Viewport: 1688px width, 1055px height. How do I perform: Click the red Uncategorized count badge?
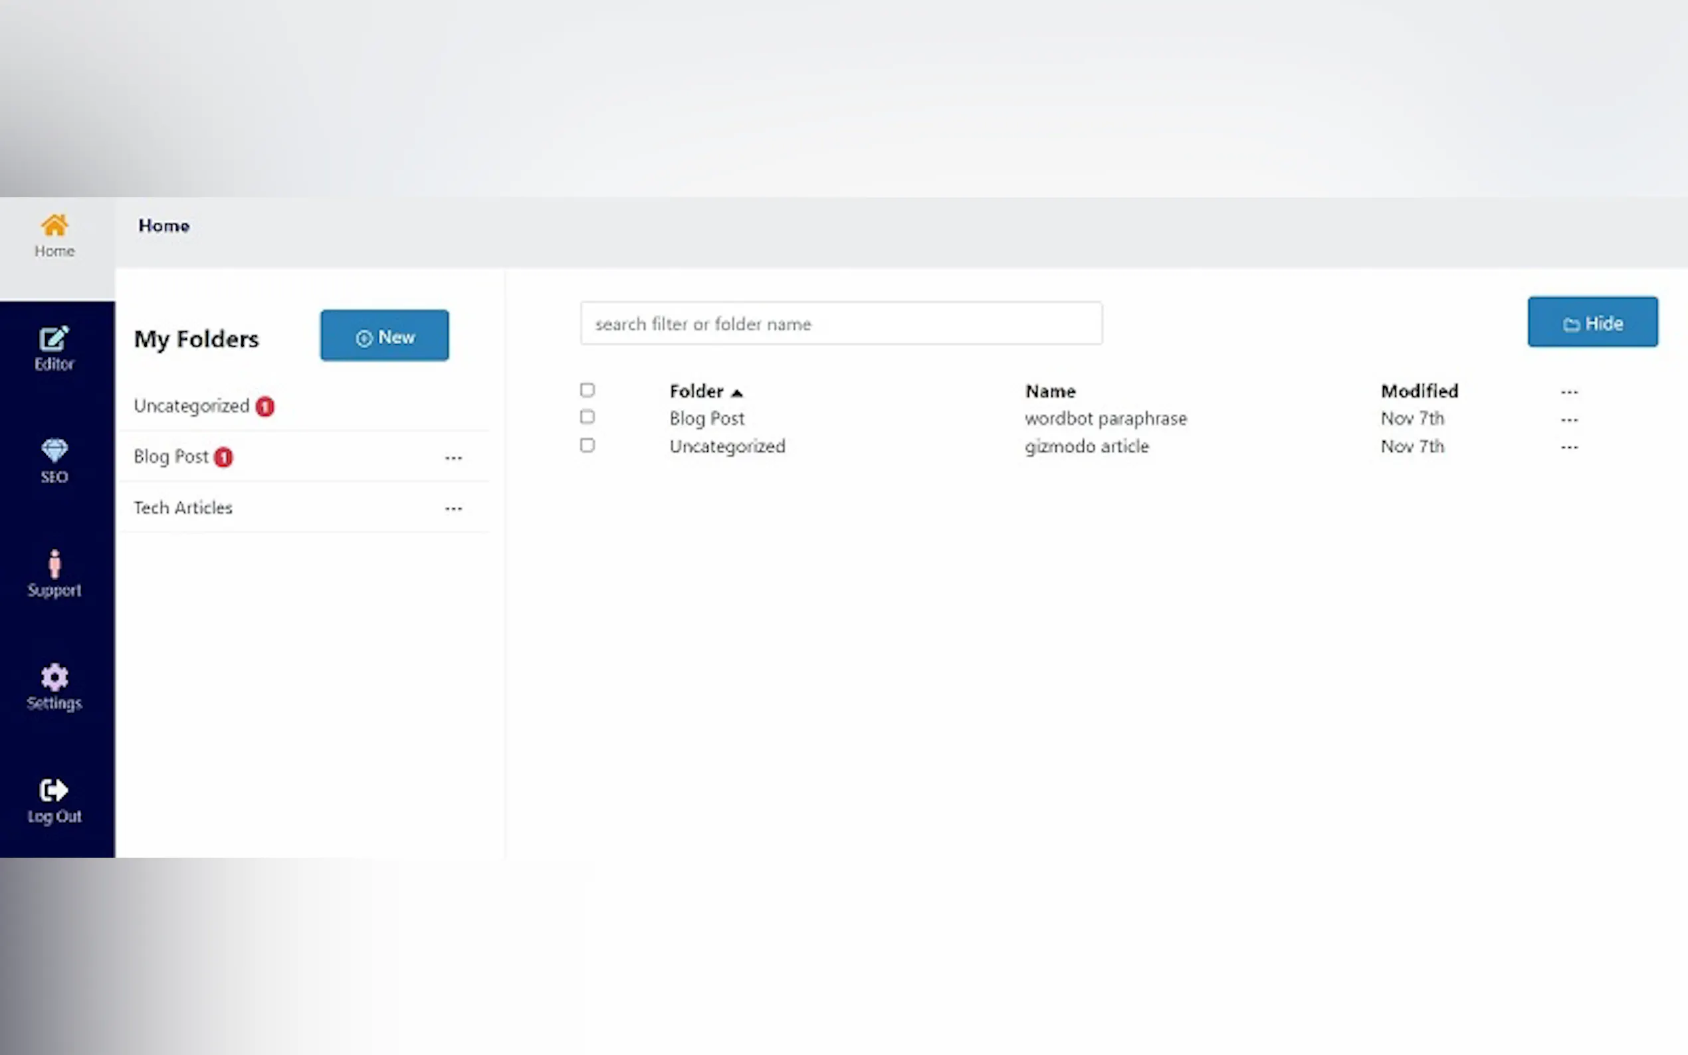tap(264, 406)
